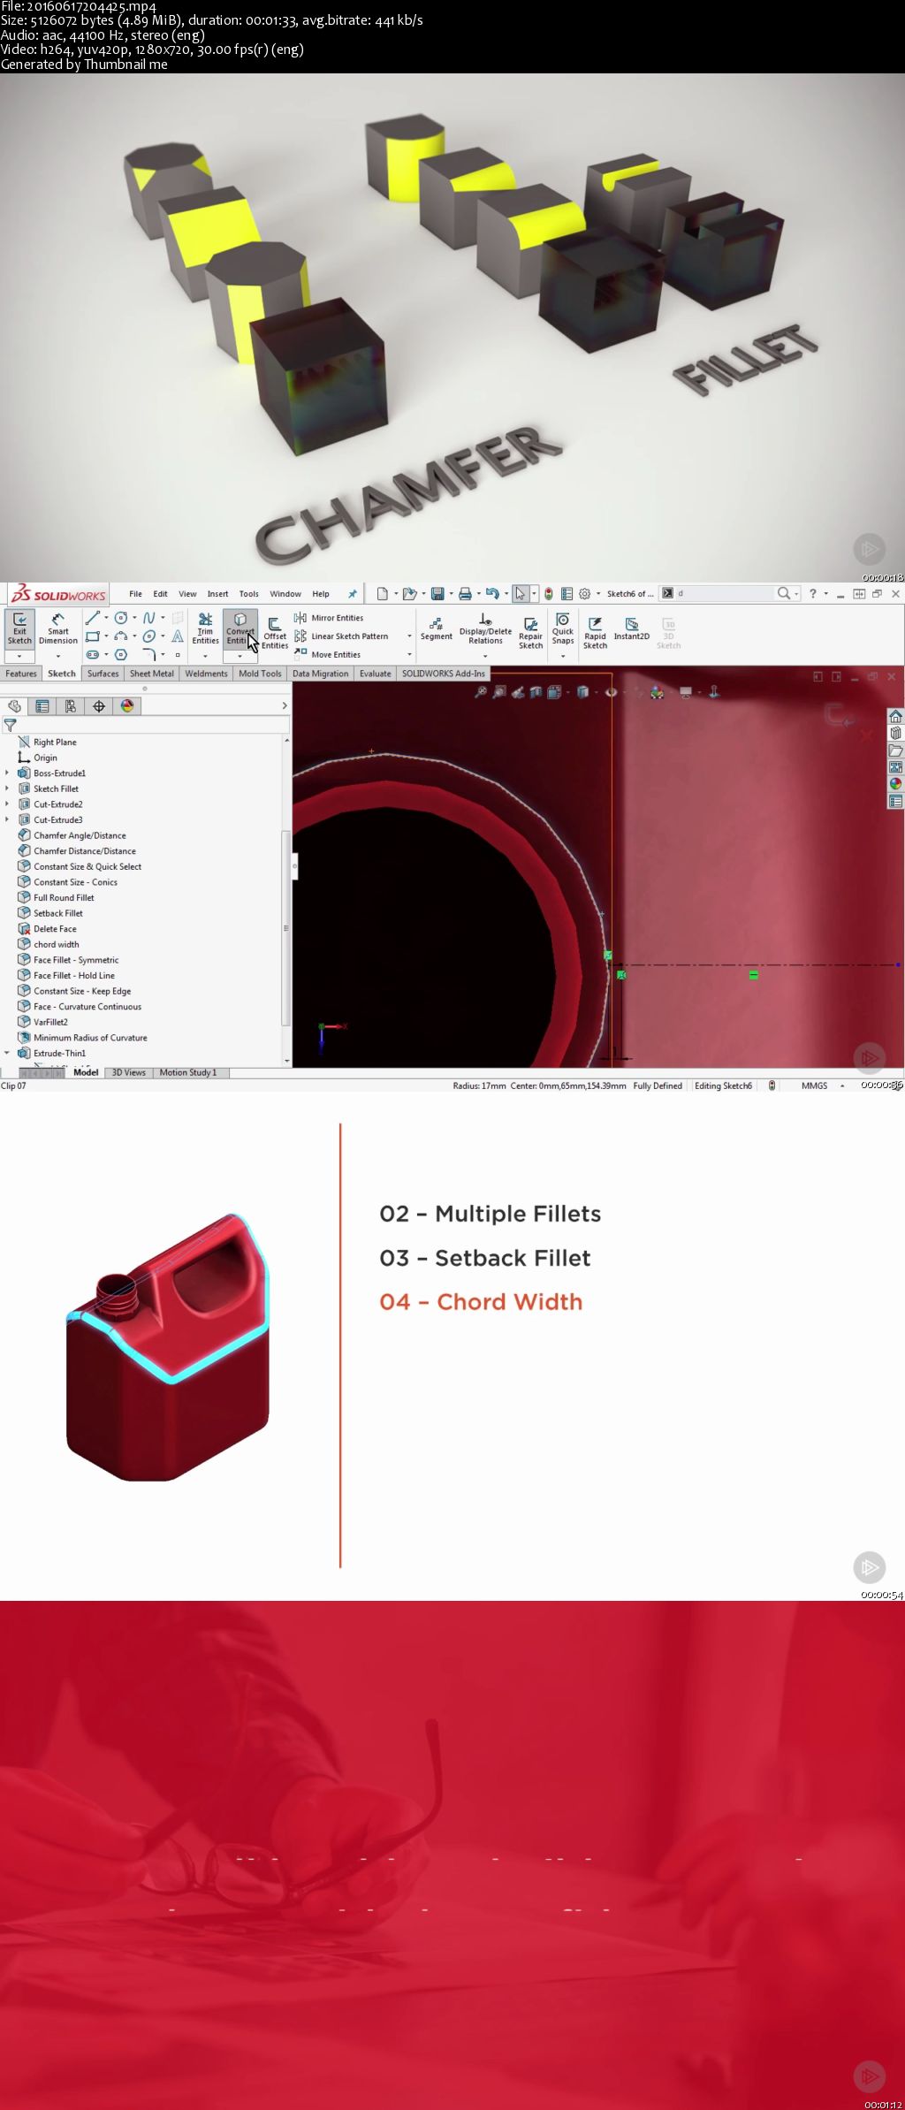This screenshot has width=905, height=2110.
Task: Select Move Entities
Action: 327,655
